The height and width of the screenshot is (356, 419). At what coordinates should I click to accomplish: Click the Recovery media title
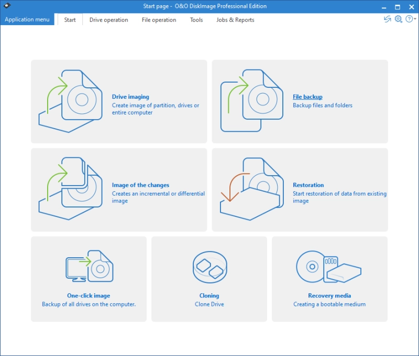[329, 296]
